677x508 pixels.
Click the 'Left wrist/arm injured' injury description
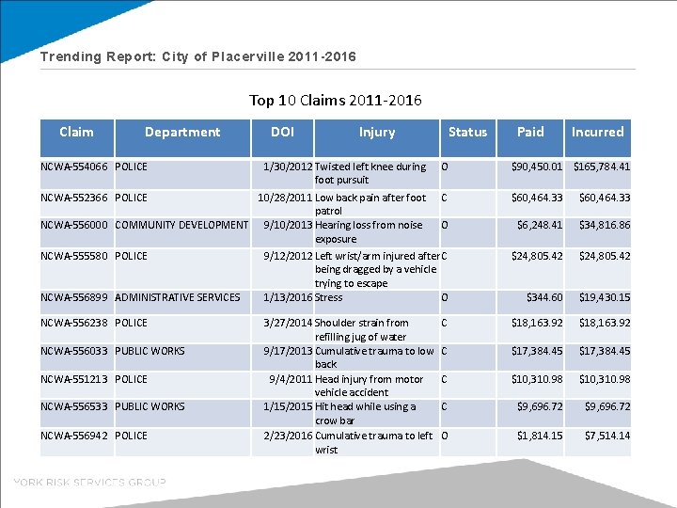(377, 270)
